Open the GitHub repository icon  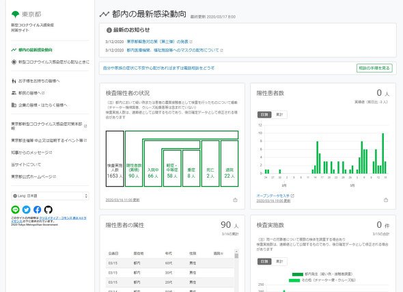(48, 210)
